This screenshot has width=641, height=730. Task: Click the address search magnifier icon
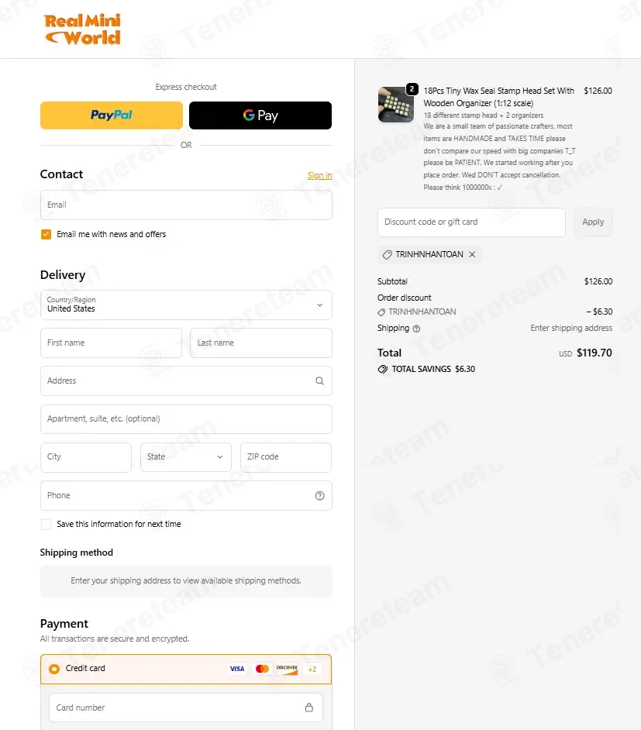tap(320, 380)
